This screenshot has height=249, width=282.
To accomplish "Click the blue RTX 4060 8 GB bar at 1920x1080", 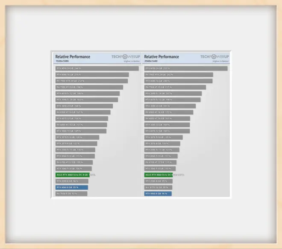I will [x=71, y=187].
